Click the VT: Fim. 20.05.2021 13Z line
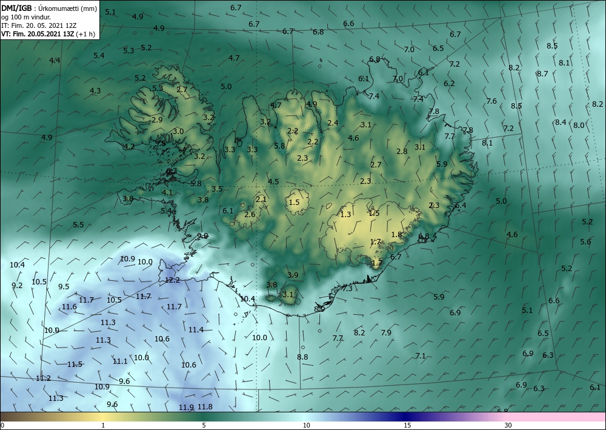This screenshot has height=430, width=606. click(38, 33)
